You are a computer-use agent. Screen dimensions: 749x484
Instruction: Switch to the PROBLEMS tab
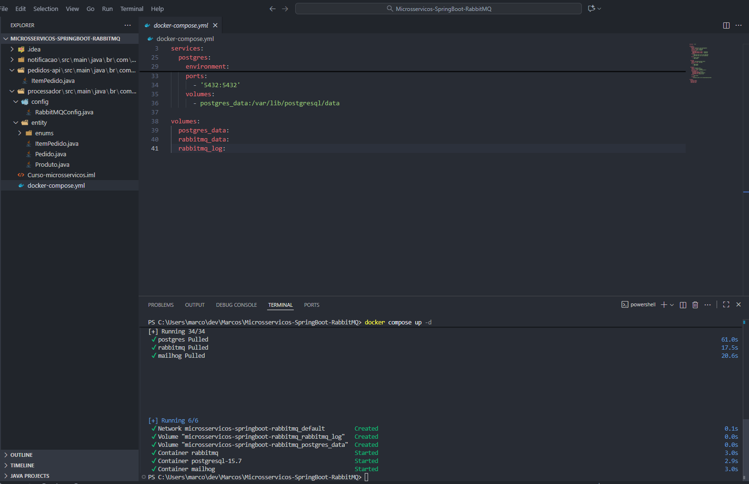point(160,305)
